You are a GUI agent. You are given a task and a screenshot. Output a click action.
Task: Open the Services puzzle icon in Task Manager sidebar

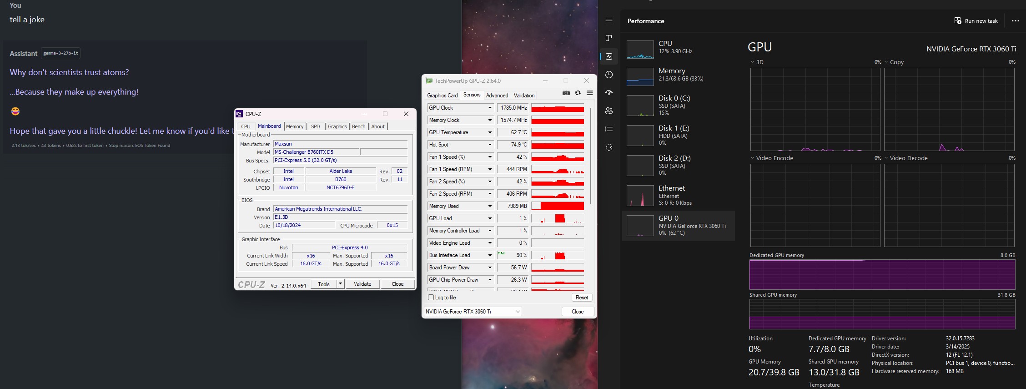tap(609, 147)
